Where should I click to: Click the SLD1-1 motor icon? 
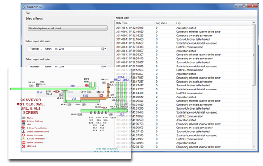pos(110,114)
